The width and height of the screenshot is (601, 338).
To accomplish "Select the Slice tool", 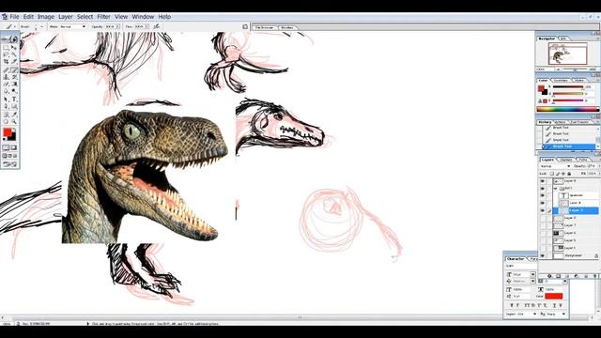I will click(x=14, y=62).
